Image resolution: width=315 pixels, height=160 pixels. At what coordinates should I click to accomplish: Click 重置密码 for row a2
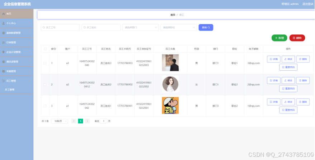tap(288, 89)
